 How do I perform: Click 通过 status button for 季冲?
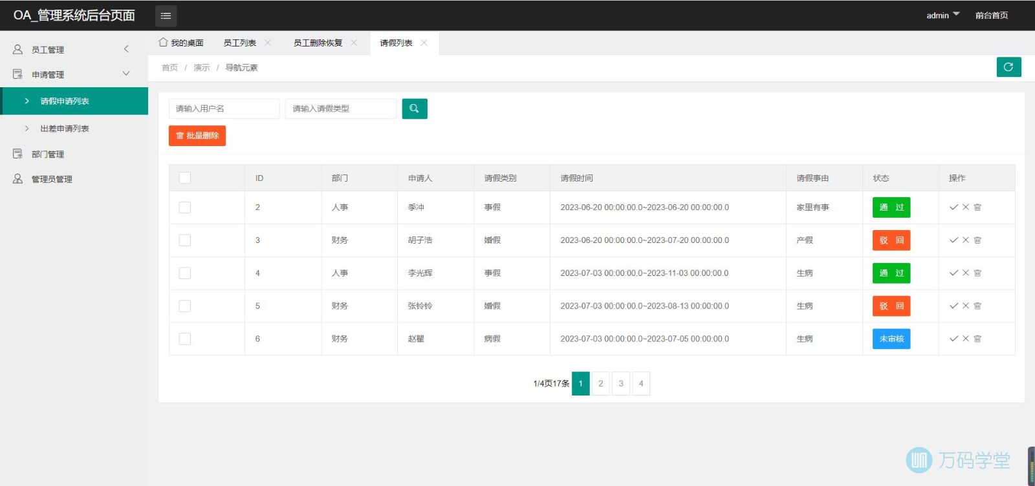pyautogui.click(x=891, y=207)
